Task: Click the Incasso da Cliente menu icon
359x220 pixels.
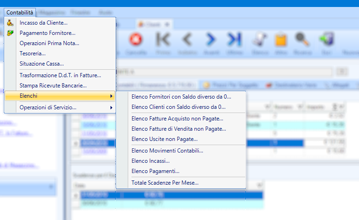Action: (10, 23)
